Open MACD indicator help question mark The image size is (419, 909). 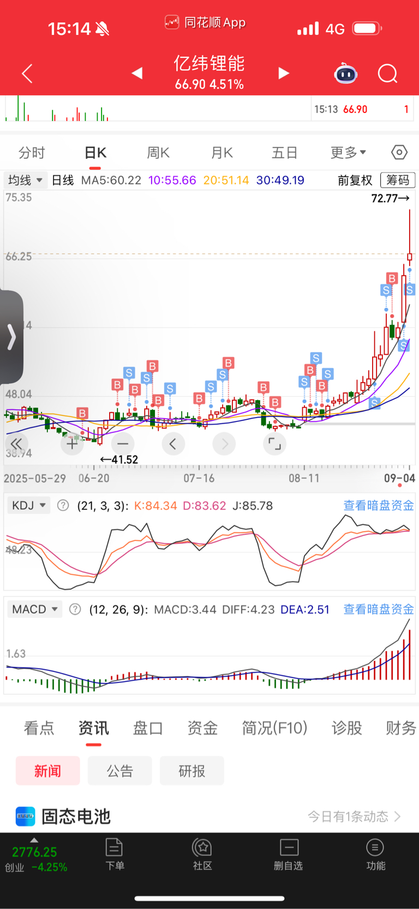75,609
